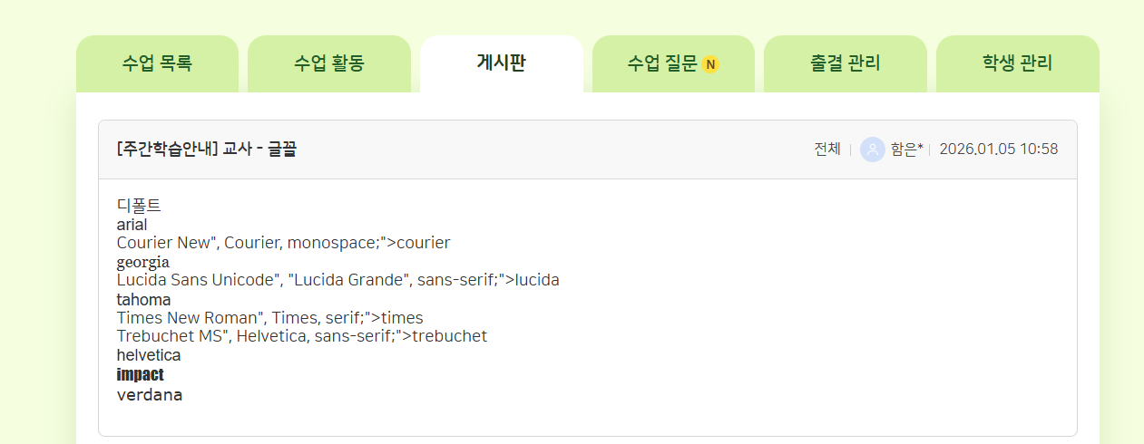
Task: Click the author name 함은*
Action: click(x=906, y=150)
